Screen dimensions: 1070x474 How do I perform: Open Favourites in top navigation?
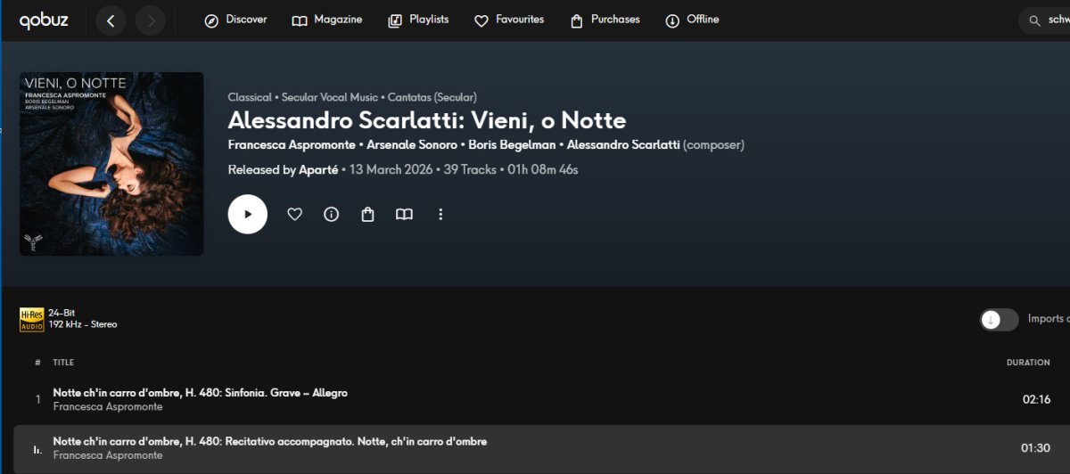(509, 20)
